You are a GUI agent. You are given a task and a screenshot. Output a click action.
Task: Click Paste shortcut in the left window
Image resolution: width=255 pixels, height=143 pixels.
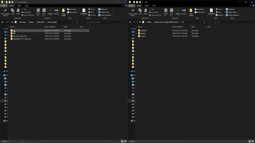coord(27,15)
